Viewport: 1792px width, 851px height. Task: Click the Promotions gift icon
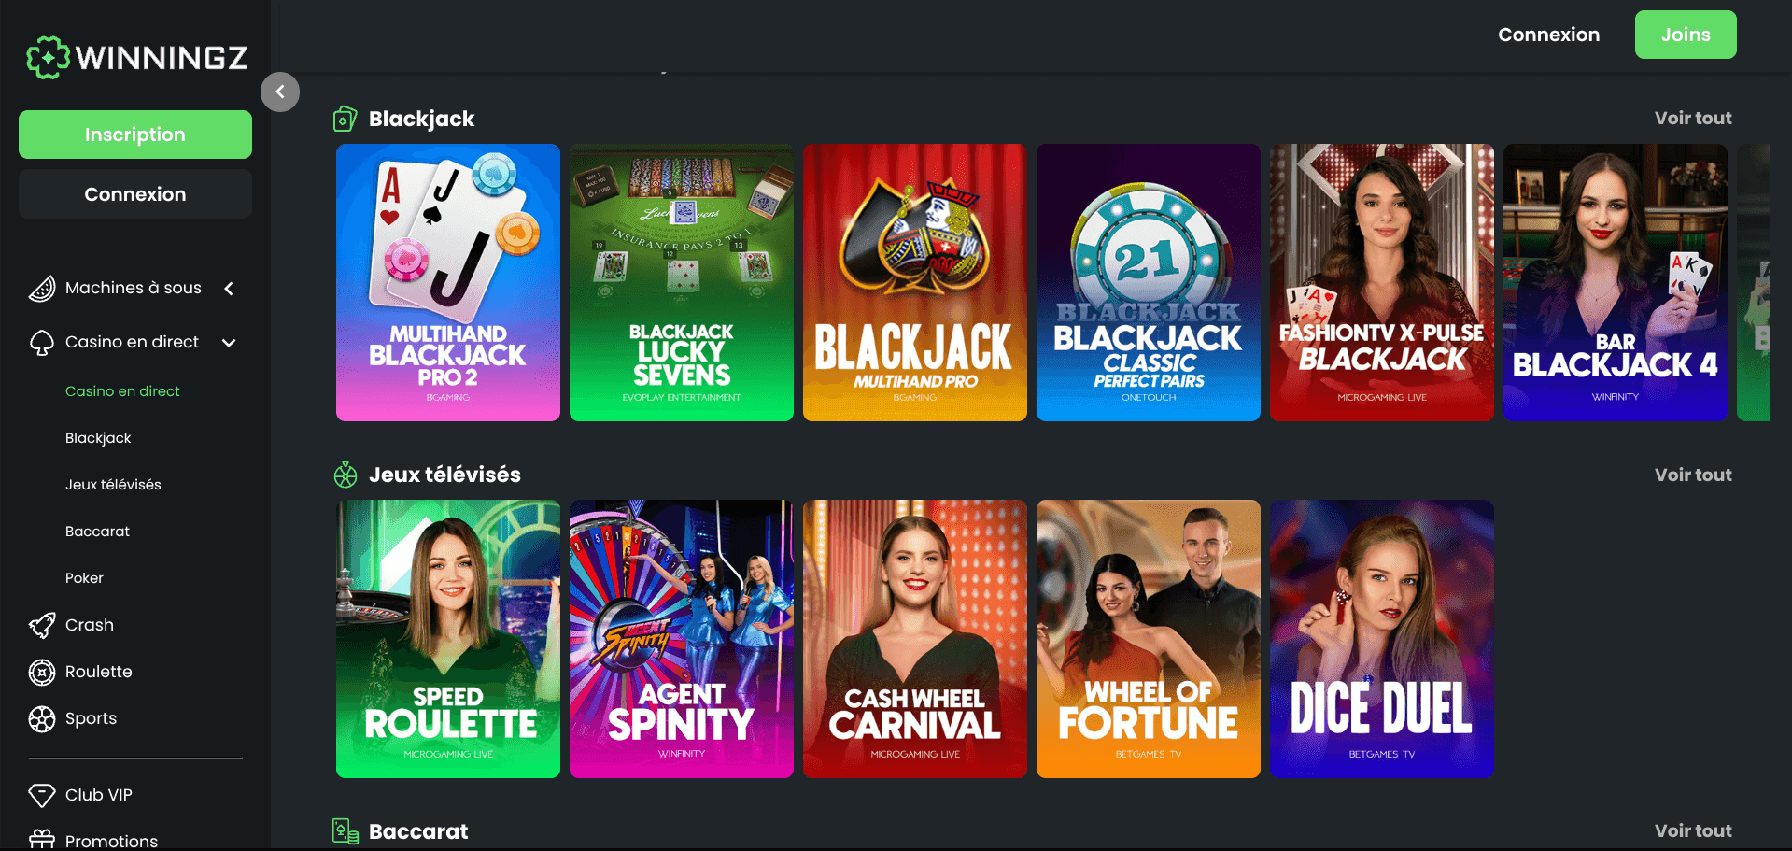point(42,840)
